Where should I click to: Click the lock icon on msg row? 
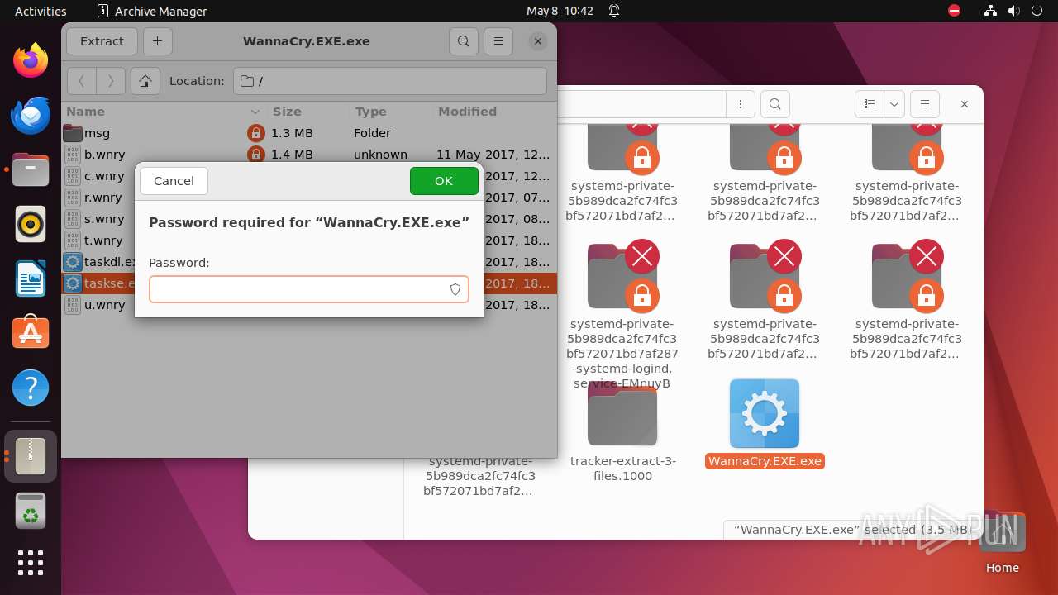pos(256,133)
